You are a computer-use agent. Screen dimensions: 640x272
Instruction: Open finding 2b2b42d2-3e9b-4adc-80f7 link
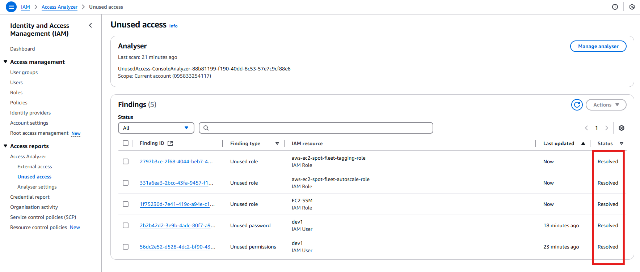click(177, 225)
